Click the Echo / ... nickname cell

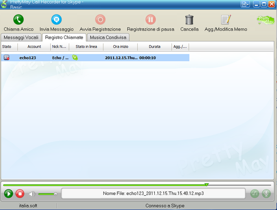tap(60, 58)
